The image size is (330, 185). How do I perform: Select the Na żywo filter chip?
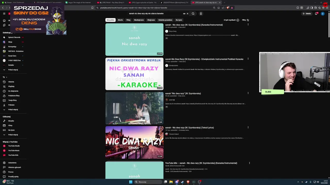(179, 20)
